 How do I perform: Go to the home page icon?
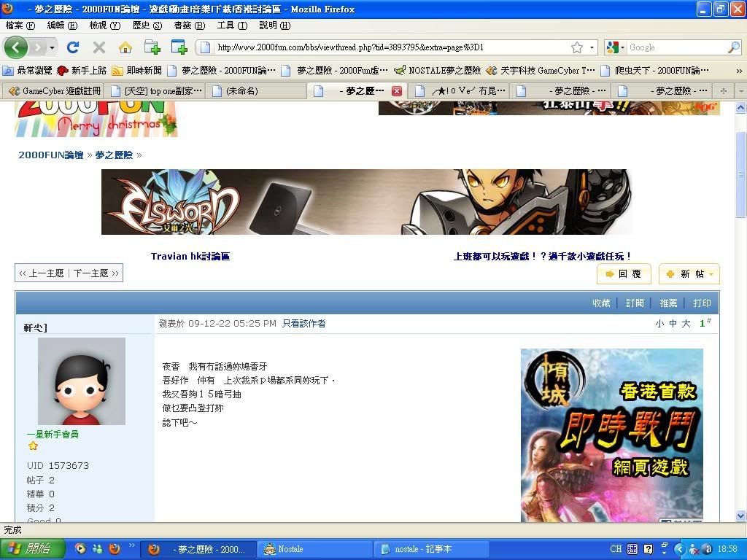tap(125, 47)
